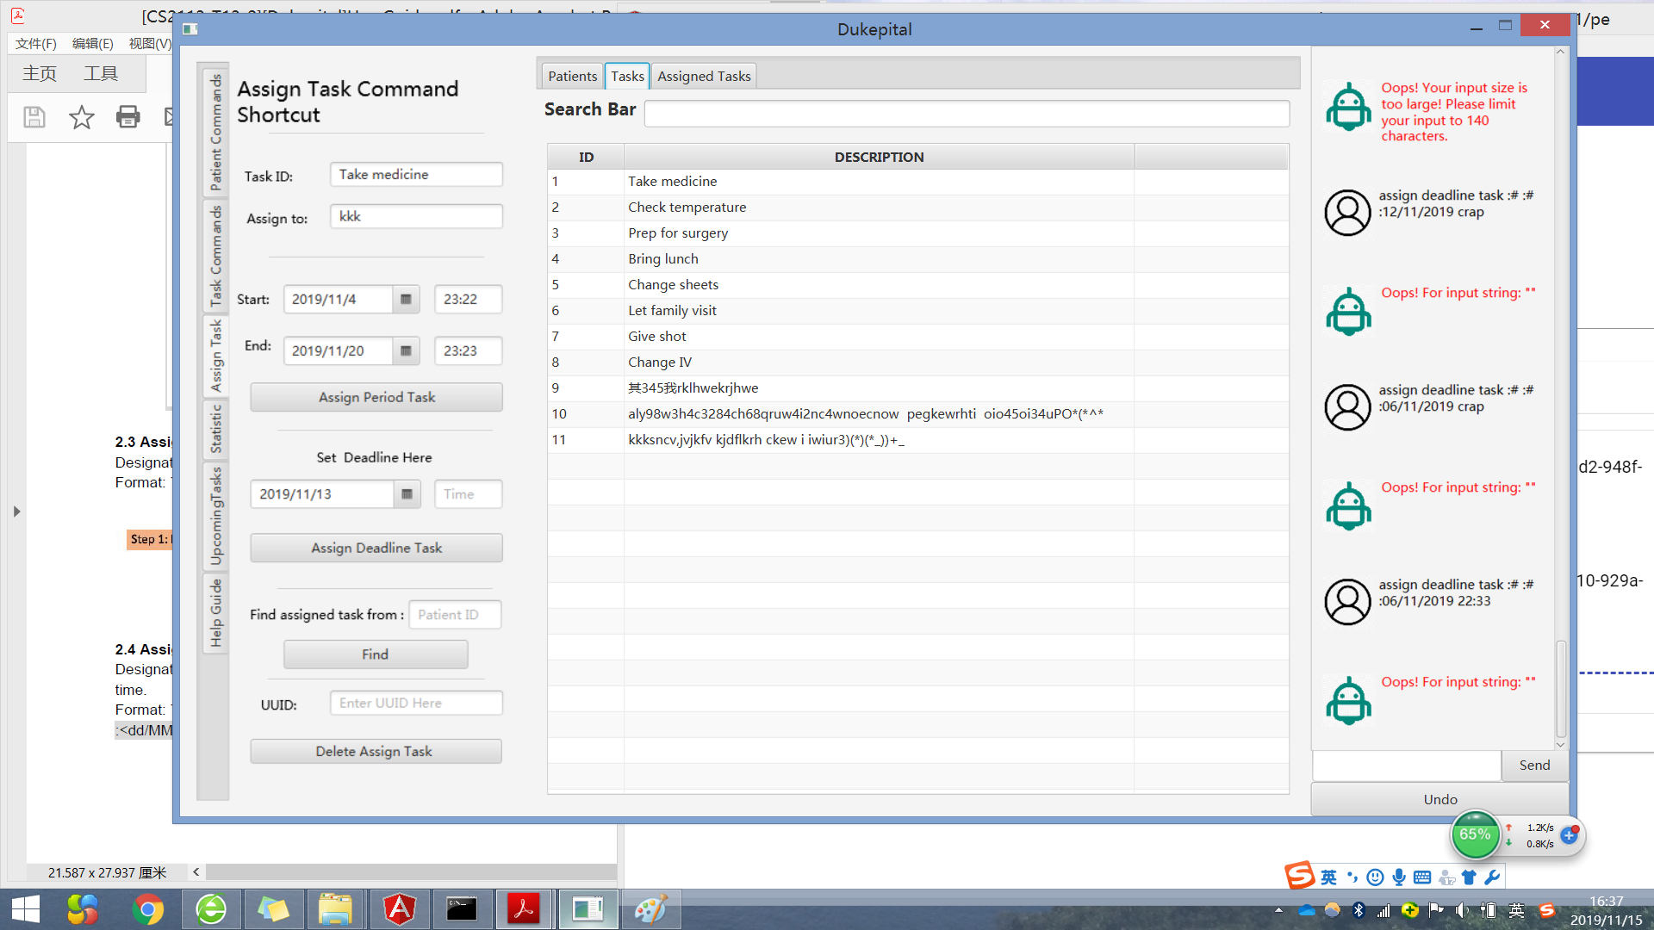The height and width of the screenshot is (930, 1654).
Task: Open the deadline date calendar picker
Action: pos(407,494)
